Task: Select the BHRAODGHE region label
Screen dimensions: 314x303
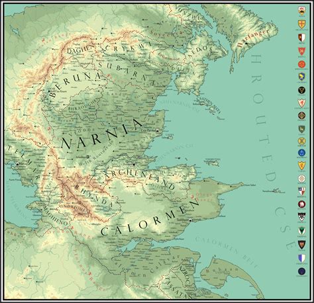Action: click(83, 105)
